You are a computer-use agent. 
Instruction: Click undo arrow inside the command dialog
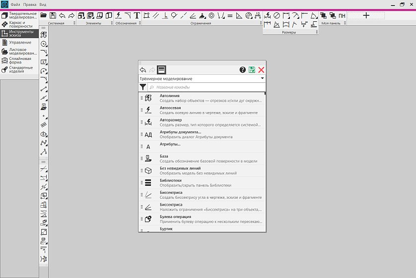click(x=143, y=70)
